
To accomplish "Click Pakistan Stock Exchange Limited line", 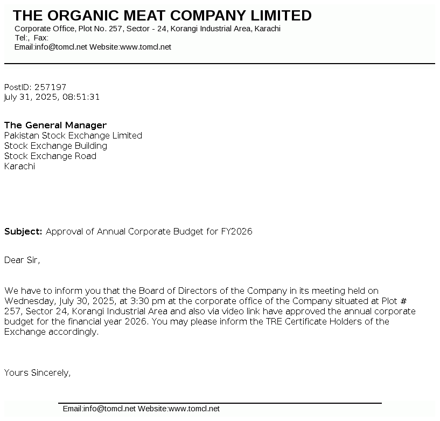I will coord(73,135).
